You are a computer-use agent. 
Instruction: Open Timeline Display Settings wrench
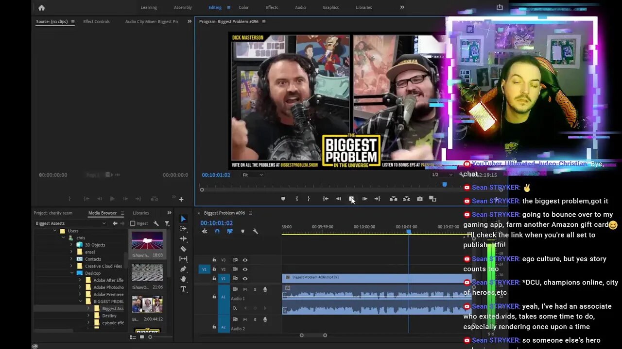pyautogui.click(x=255, y=231)
